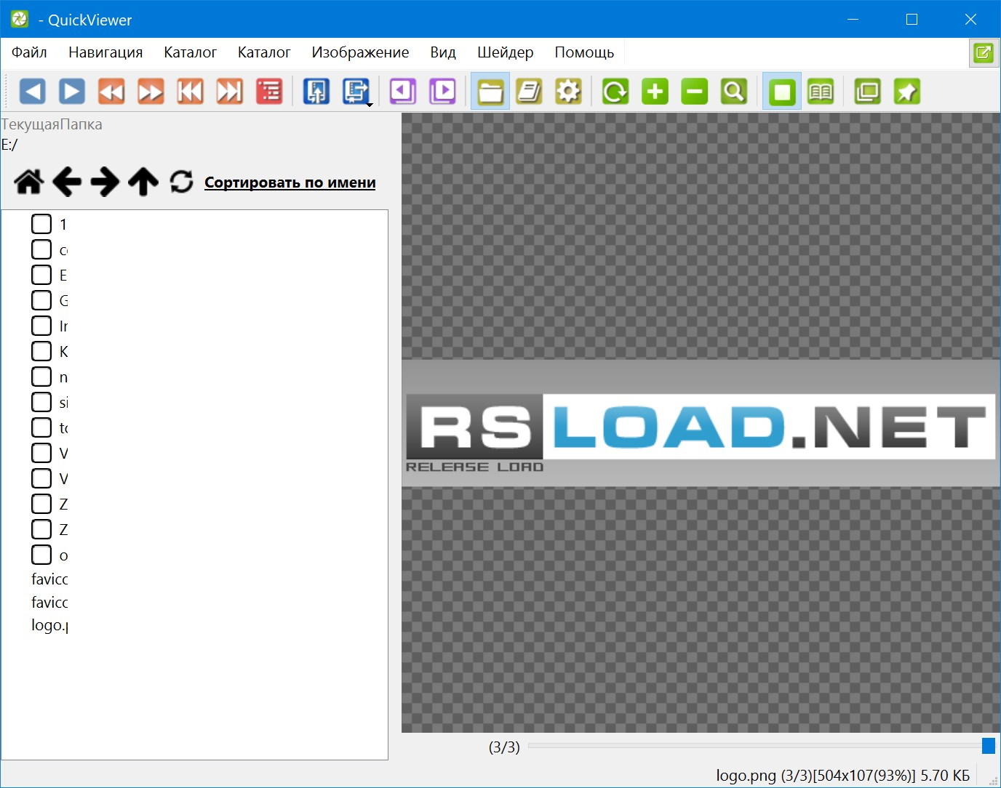This screenshot has height=788, width=1001.
Task: Tick the box next to the item "n"
Action: pyautogui.click(x=41, y=377)
